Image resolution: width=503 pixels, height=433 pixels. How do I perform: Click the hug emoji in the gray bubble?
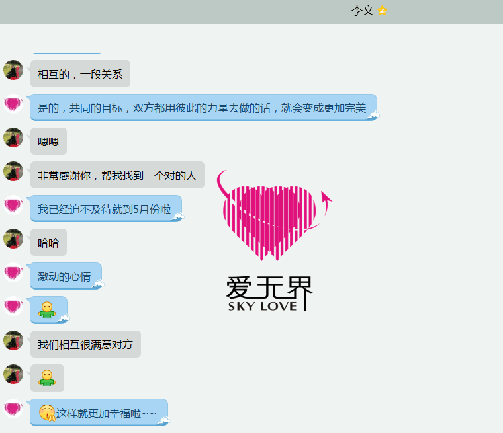46,378
